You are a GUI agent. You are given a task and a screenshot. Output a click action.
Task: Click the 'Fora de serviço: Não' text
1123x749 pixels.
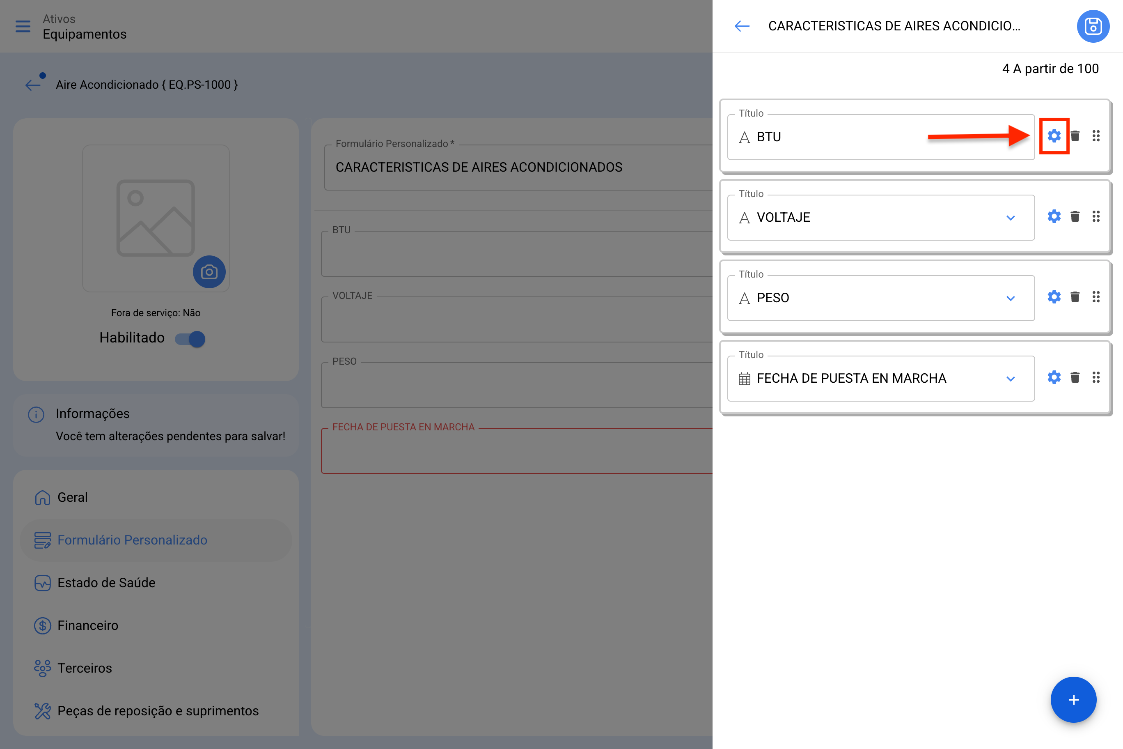click(x=156, y=313)
